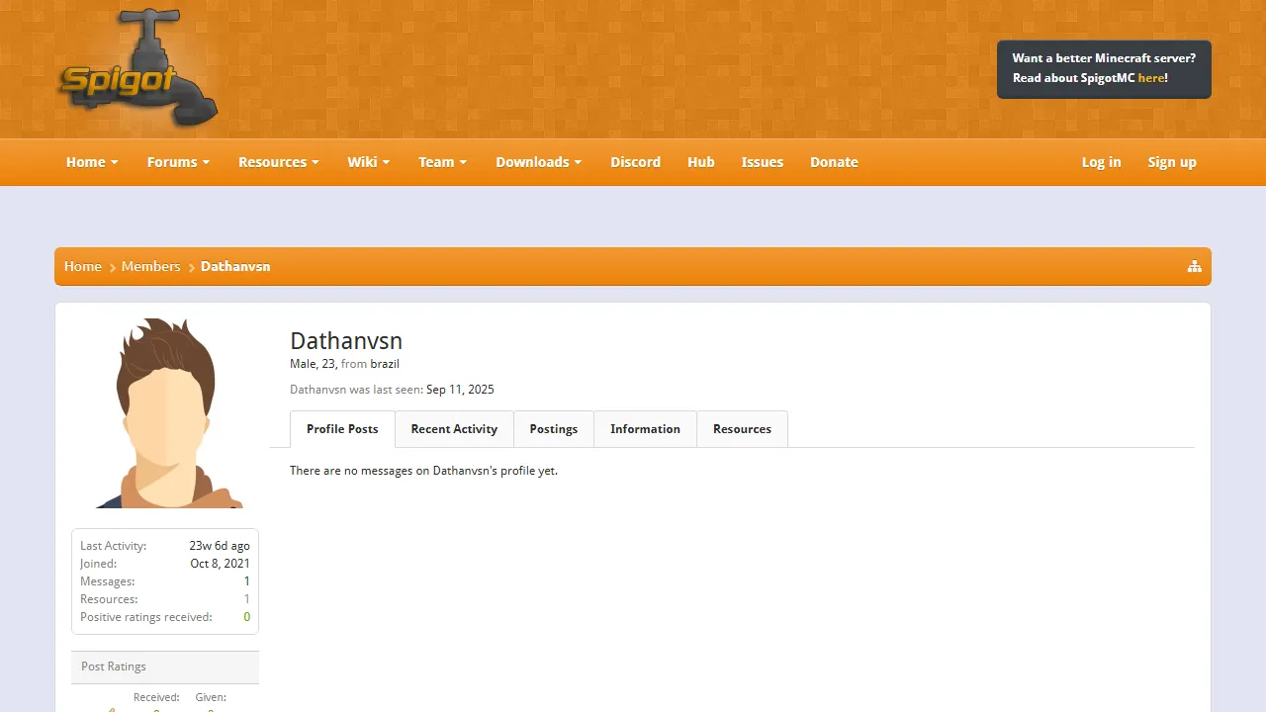Click the thumbs-up icon under Post Ratings
The height and width of the screenshot is (712, 1266).
pos(109,708)
